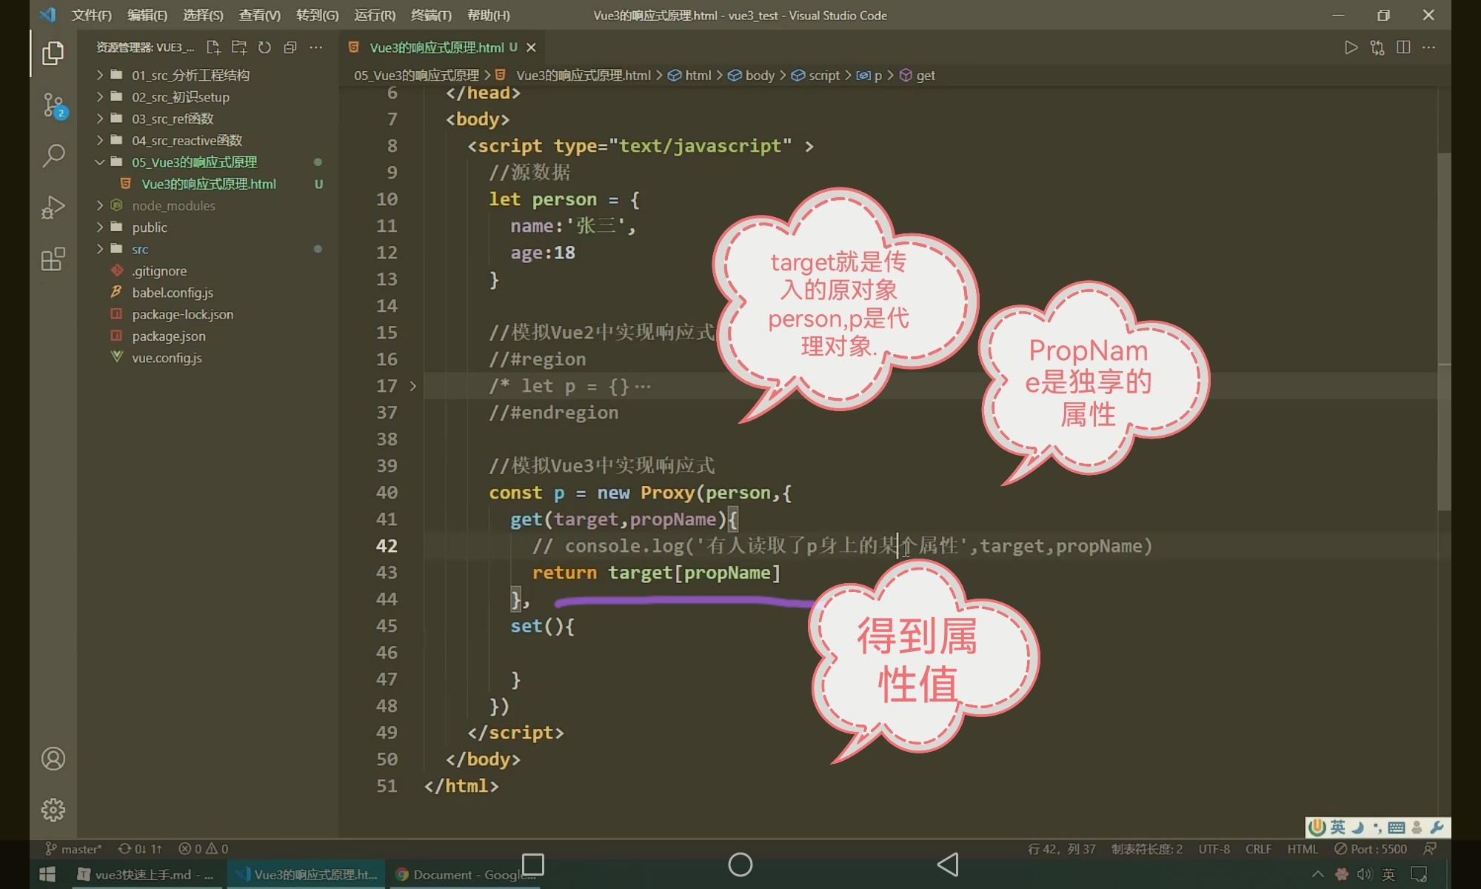Viewport: 1481px width, 889px height.
Task: Open the Source Control view icon
Action: click(x=53, y=104)
